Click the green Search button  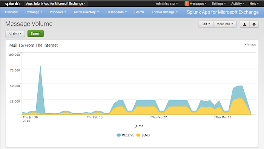[35, 33]
